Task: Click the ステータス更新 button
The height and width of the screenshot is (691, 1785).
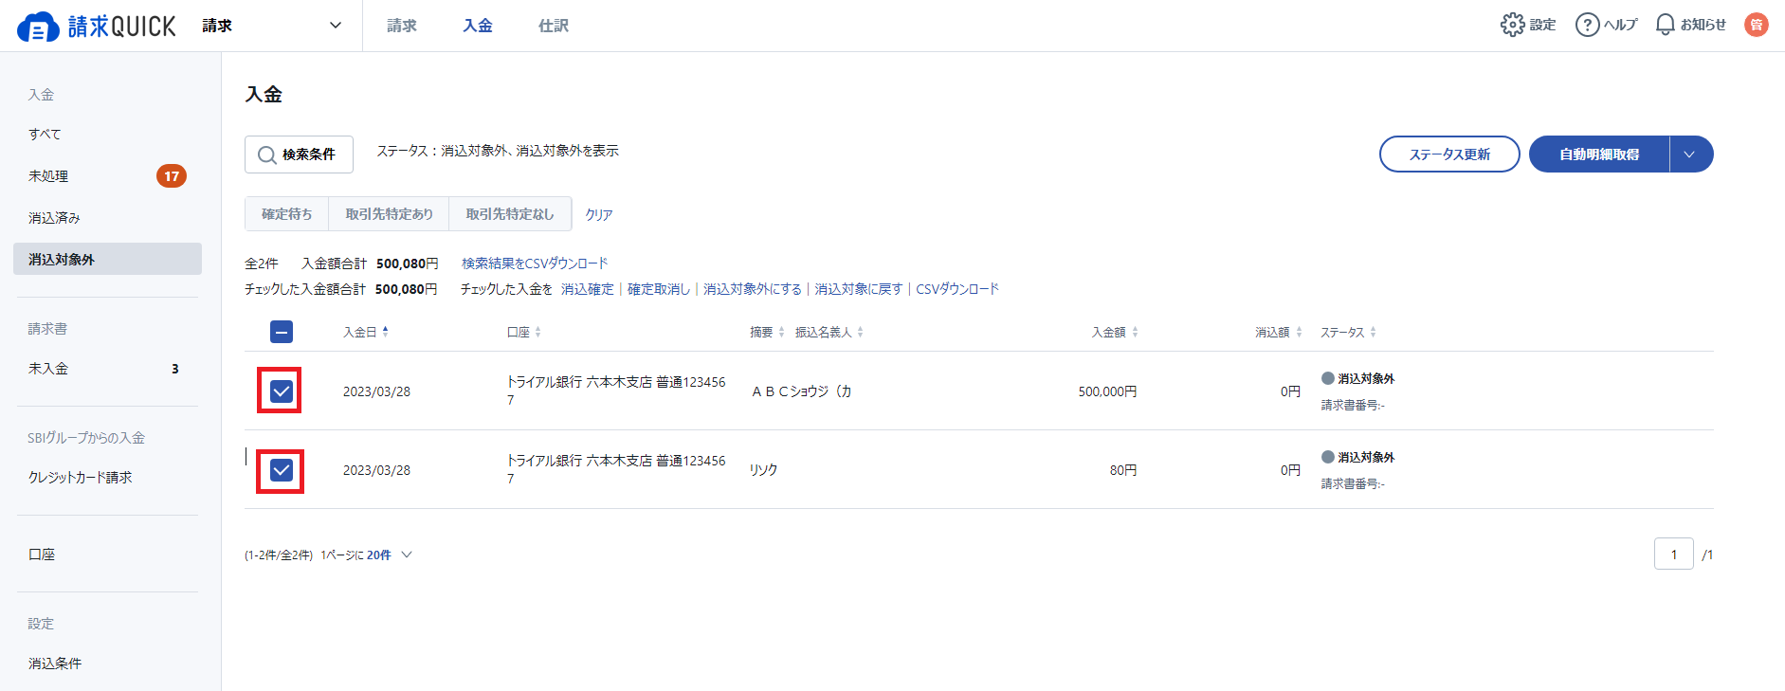Action: pos(1449,155)
